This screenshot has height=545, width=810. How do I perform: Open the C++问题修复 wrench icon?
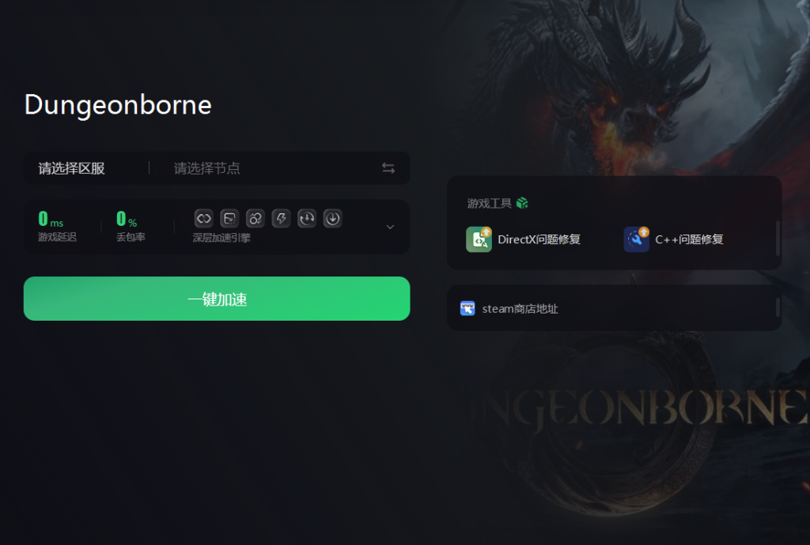click(x=637, y=239)
